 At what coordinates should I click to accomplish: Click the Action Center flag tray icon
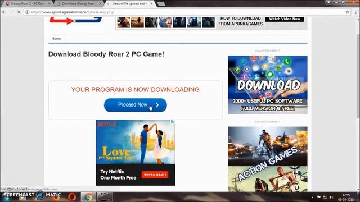click(319, 197)
